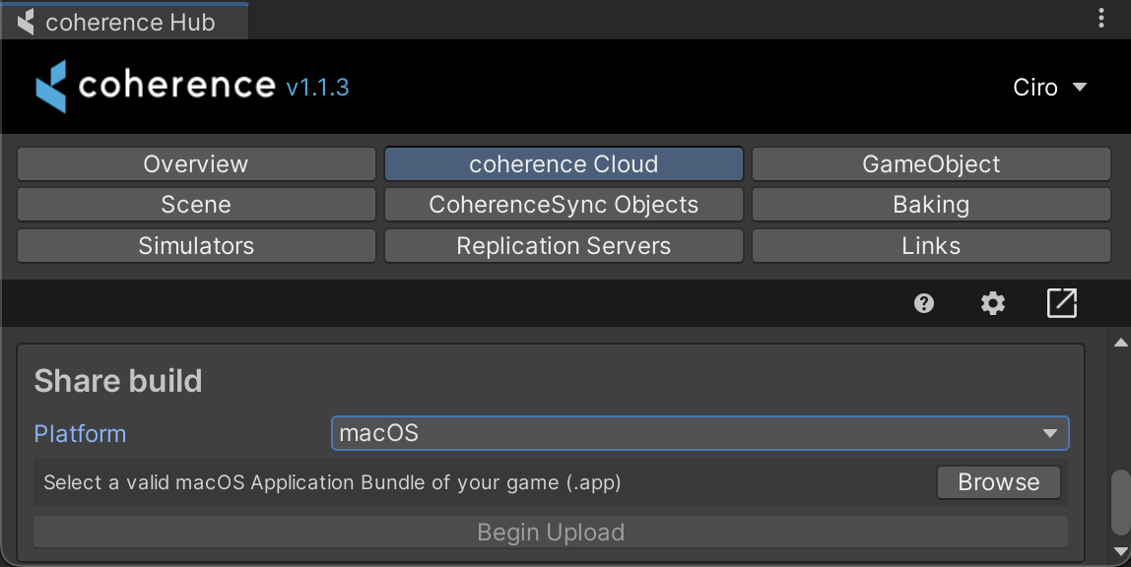Go to the Scene tab
Viewport: 1131px width, 567px height.
[x=196, y=205]
